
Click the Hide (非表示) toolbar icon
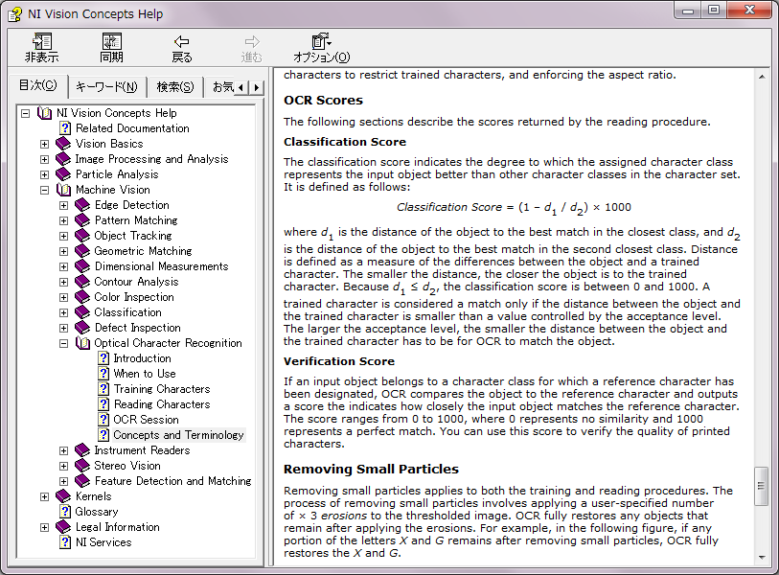coord(42,48)
